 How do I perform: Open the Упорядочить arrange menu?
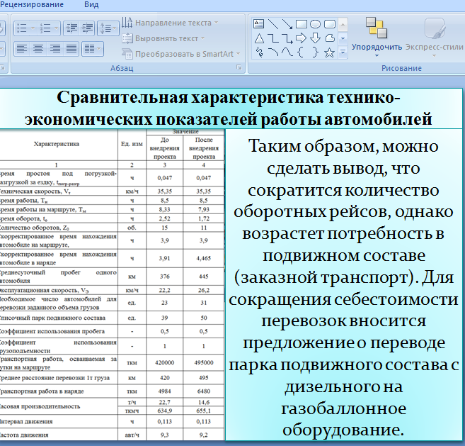[x=377, y=37]
